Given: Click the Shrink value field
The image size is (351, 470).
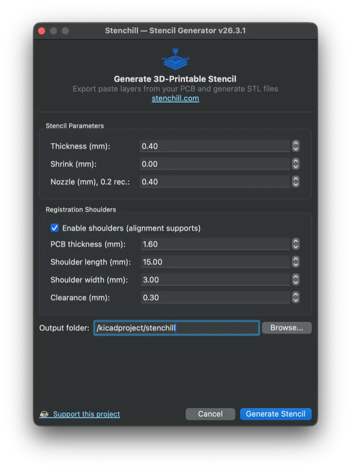Looking at the screenshot, I should [x=212, y=163].
